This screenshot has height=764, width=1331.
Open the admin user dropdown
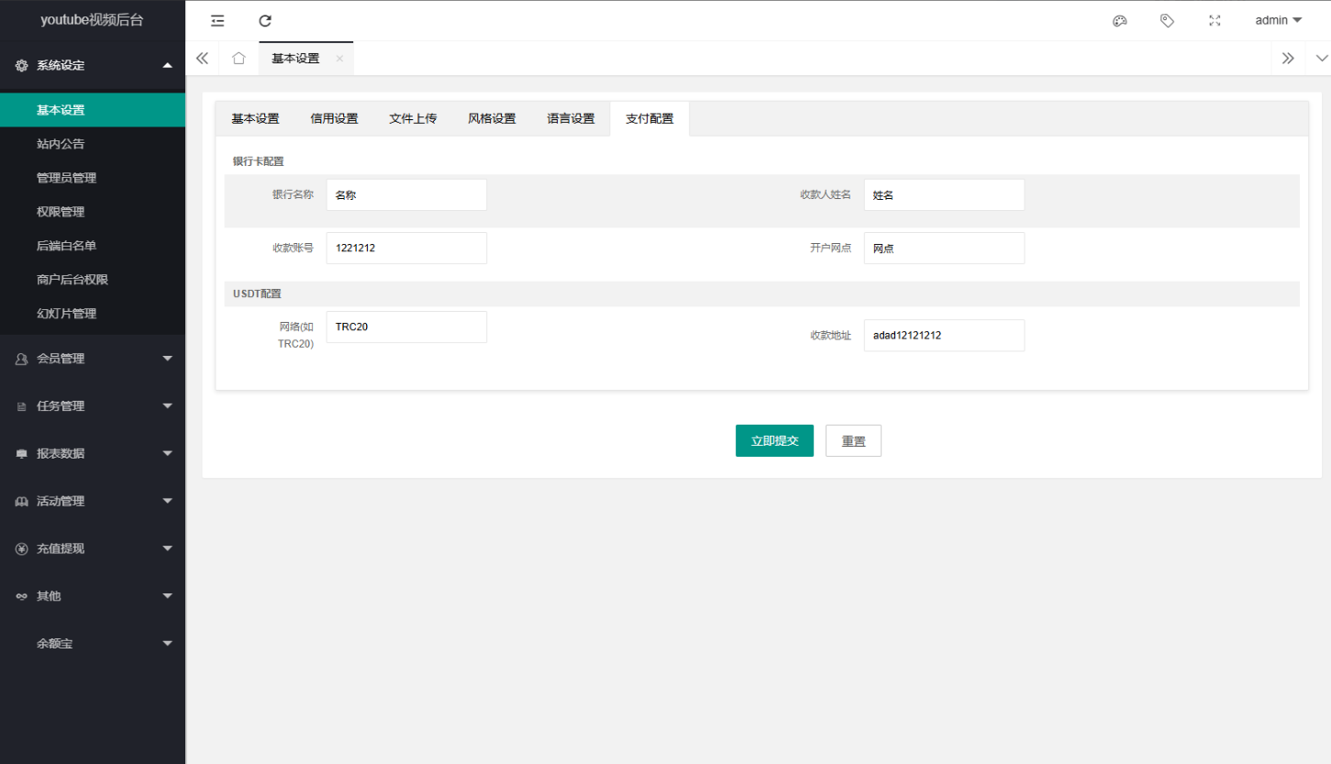pos(1278,20)
